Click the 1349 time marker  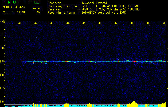pos(146,23)
